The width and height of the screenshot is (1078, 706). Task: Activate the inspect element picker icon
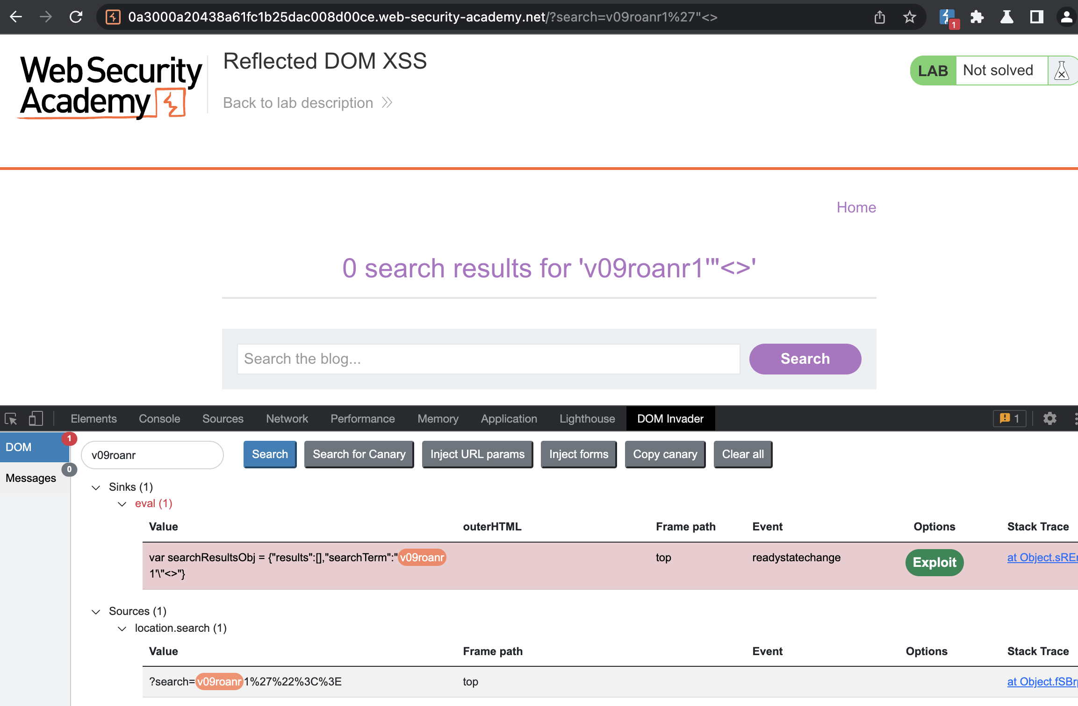[11, 418]
